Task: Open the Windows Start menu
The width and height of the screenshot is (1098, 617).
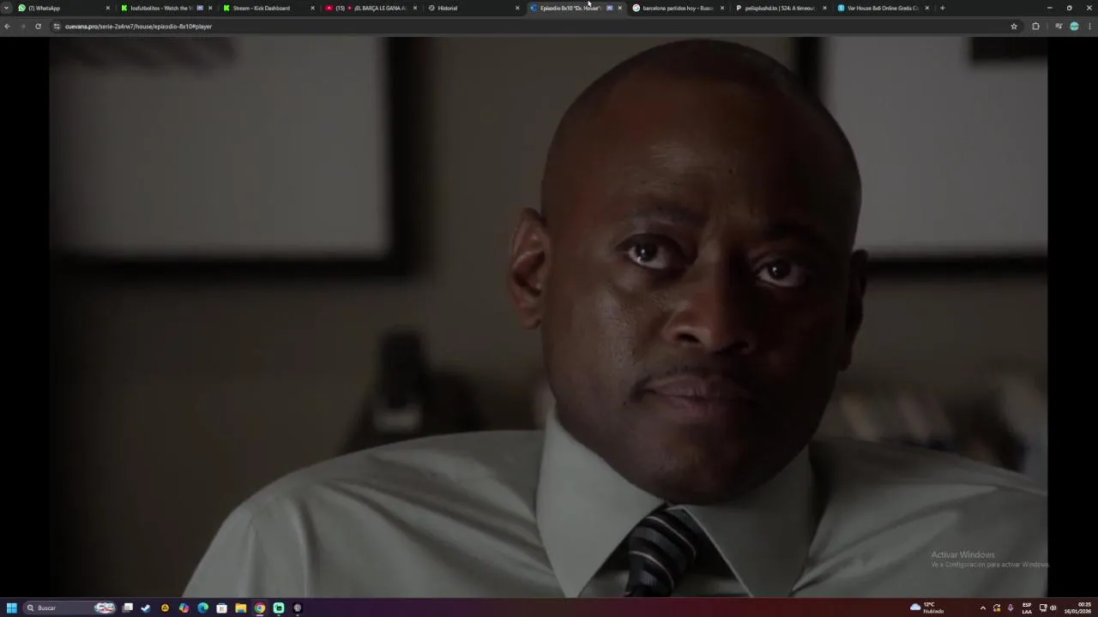Action: (x=12, y=608)
